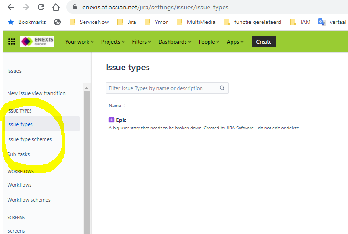Expand the Apps dropdown
348x234 pixels.
coord(235,42)
